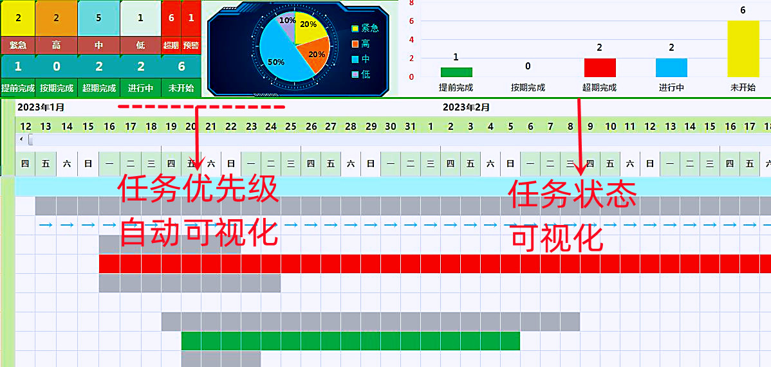Click the light cyan summary row bar

pyautogui.click(x=393, y=186)
